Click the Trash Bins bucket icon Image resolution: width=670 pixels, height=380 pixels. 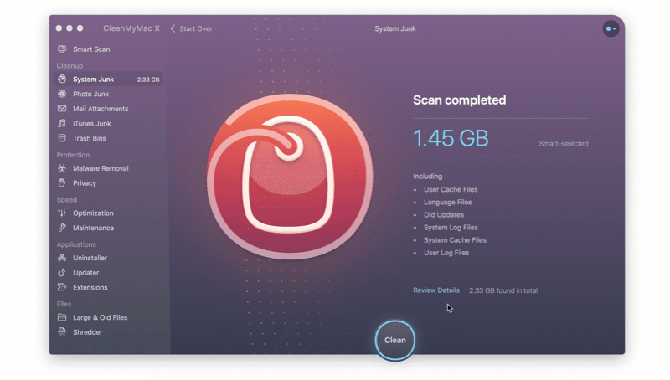click(62, 138)
